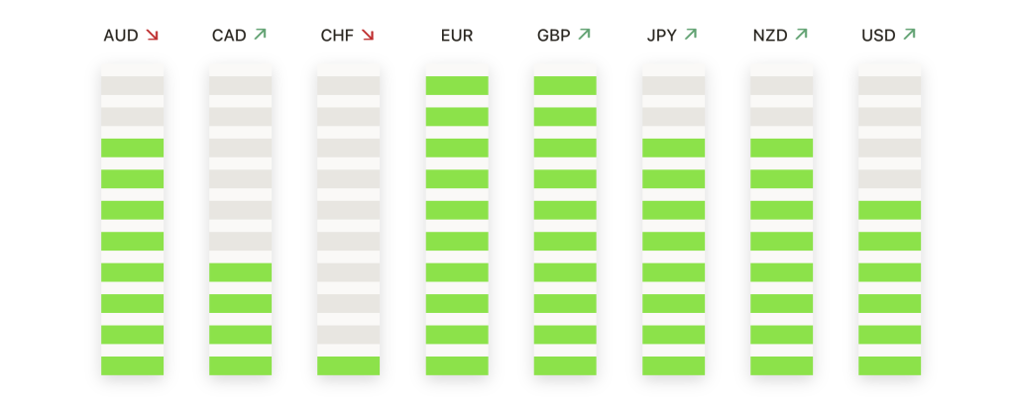Select the GBP currency label
Image resolution: width=1015 pixels, height=411 pixels.
553,36
